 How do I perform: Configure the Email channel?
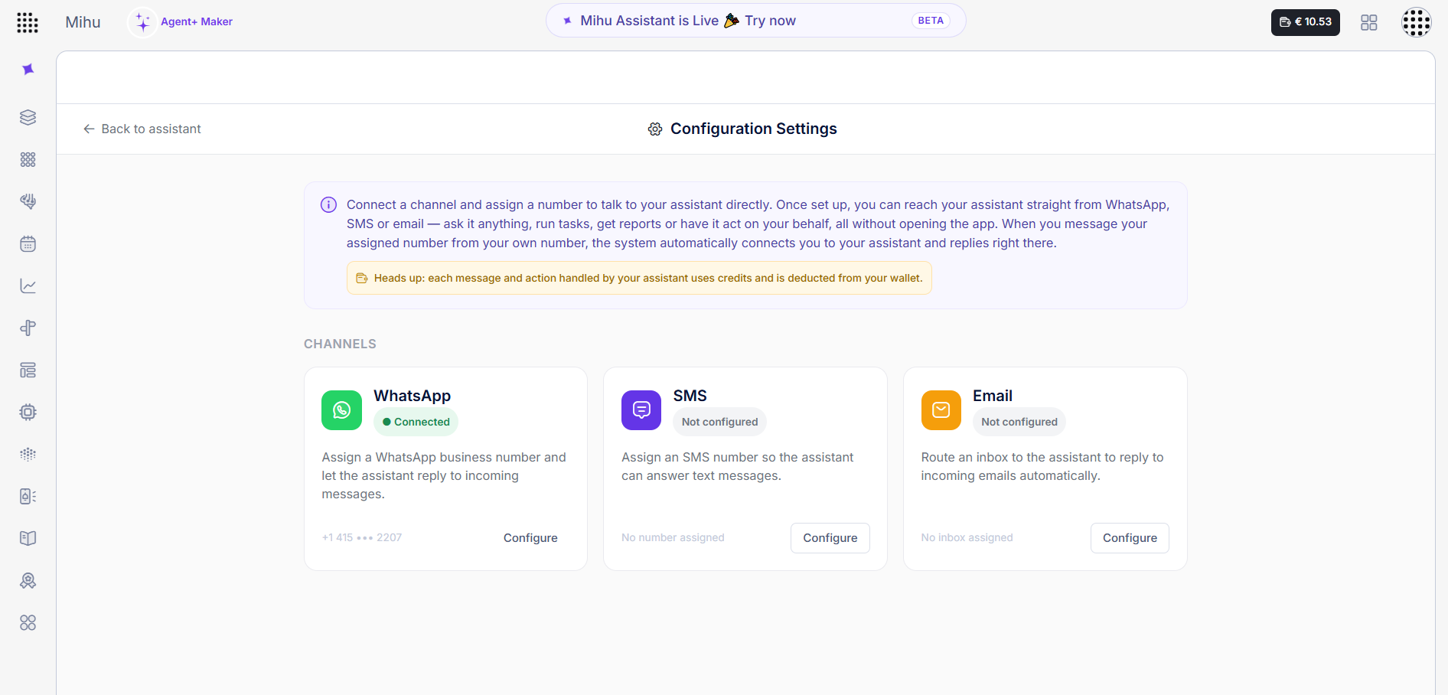[1130, 538]
